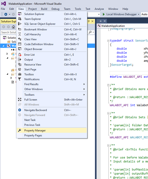Close the editor document tab
Image resolution: width=148 pixels, height=179 pixels.
pos(105,21)
